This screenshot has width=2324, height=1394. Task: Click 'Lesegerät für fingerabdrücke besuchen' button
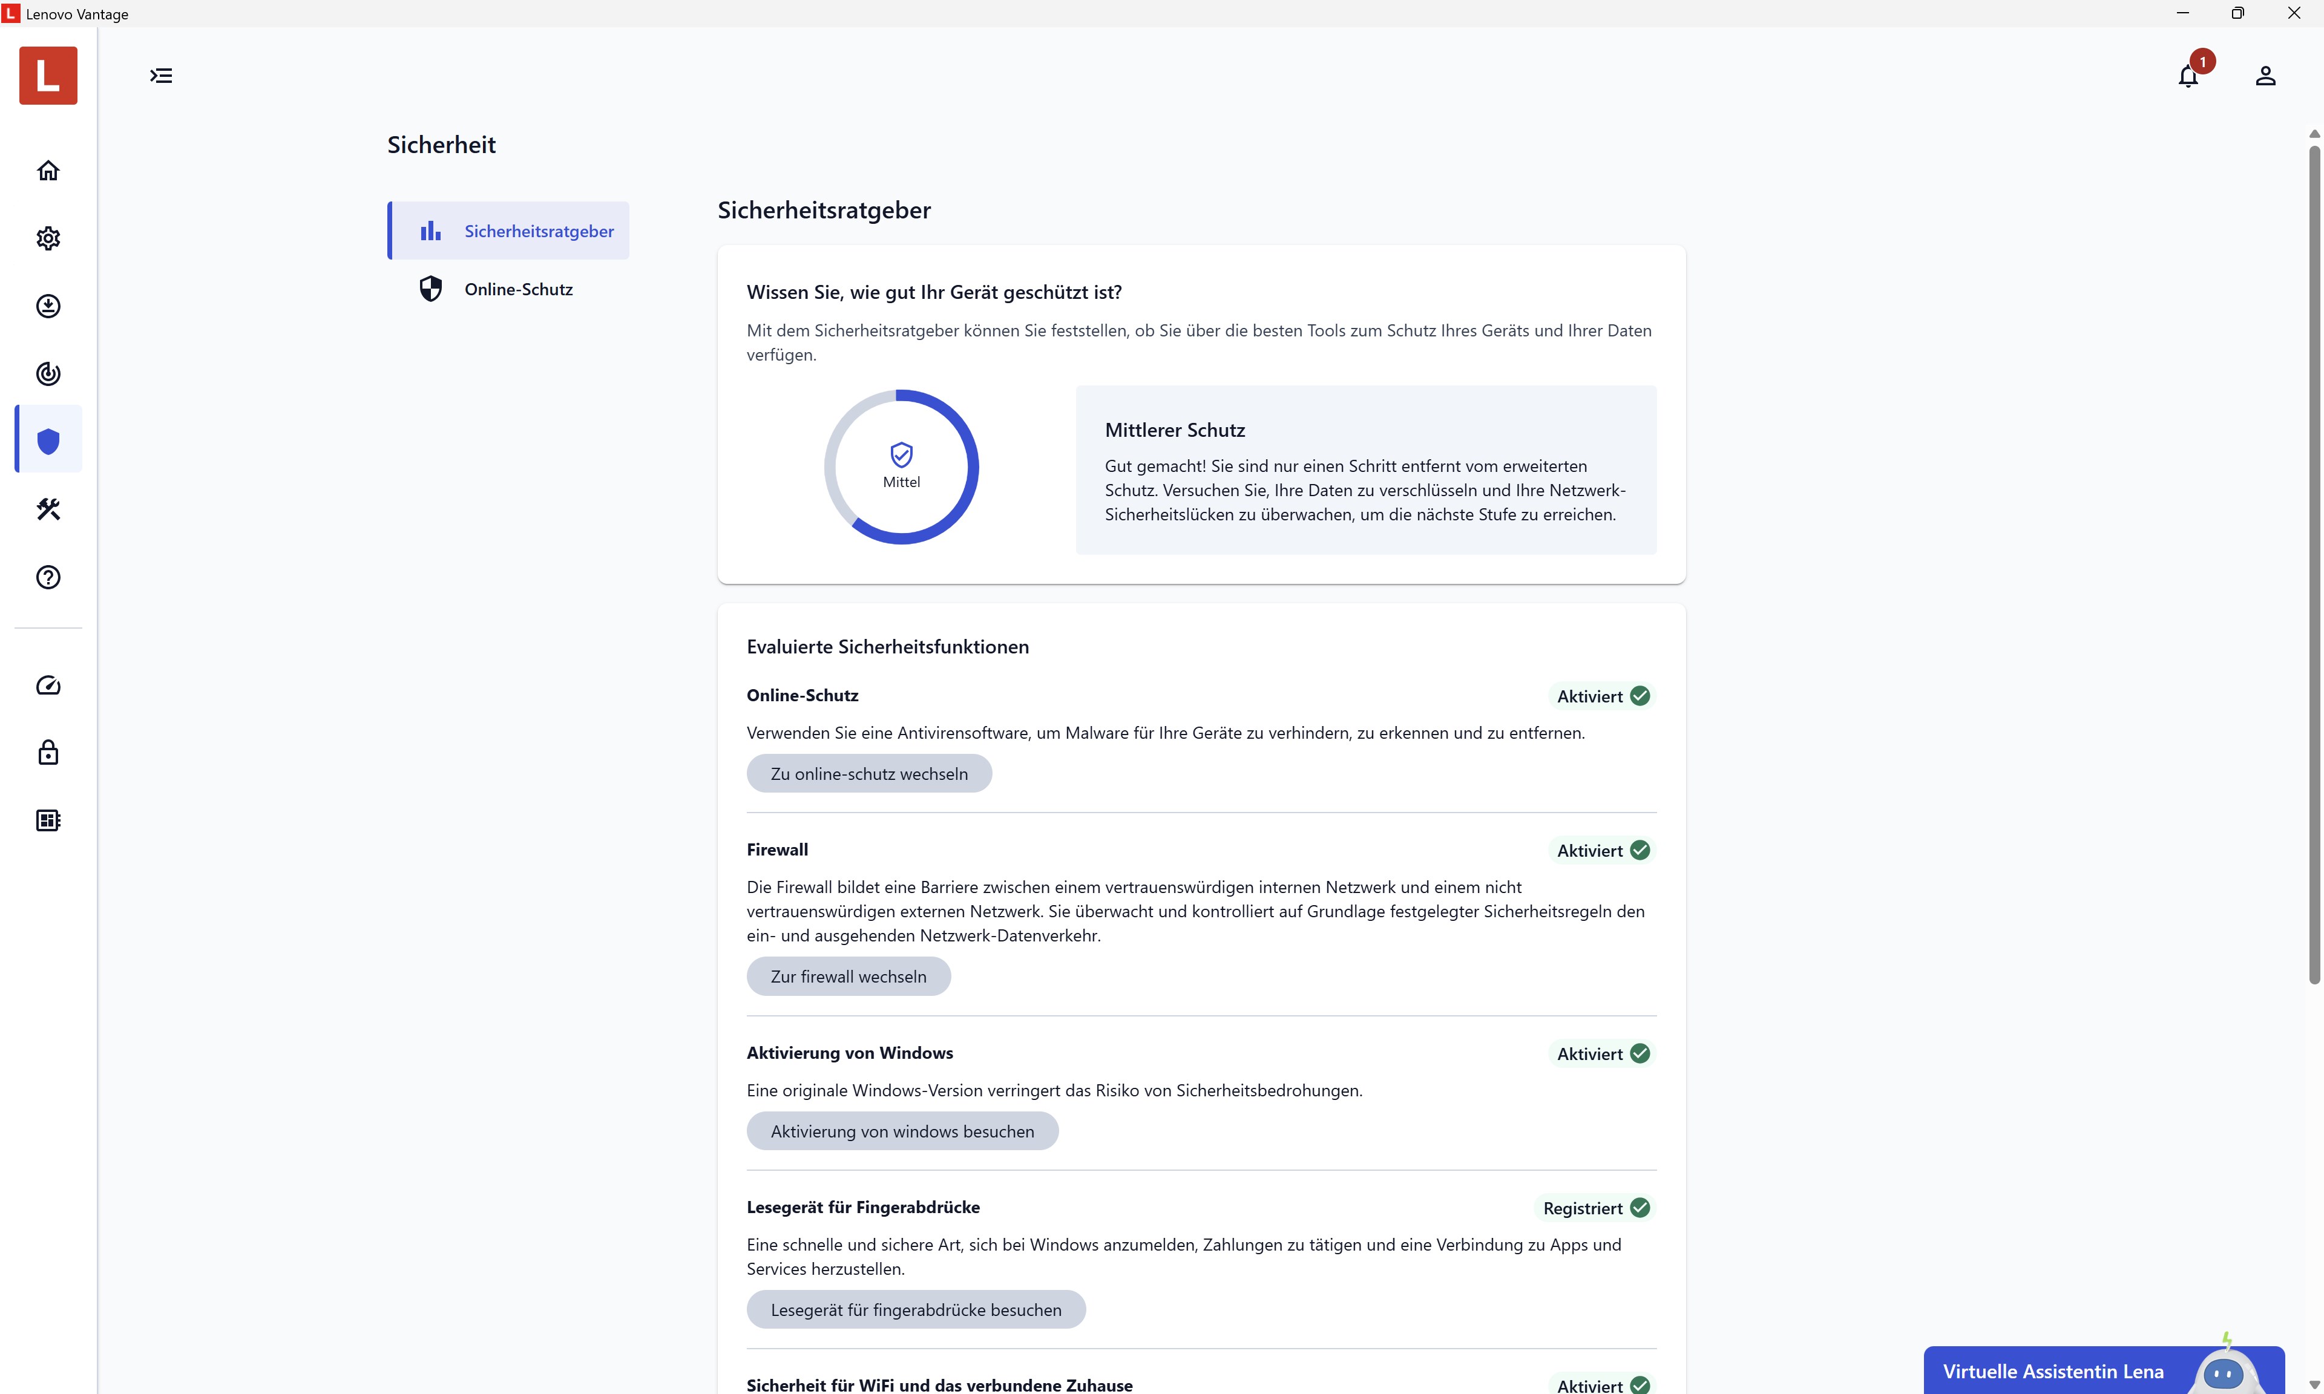[x=916, y=1311]
